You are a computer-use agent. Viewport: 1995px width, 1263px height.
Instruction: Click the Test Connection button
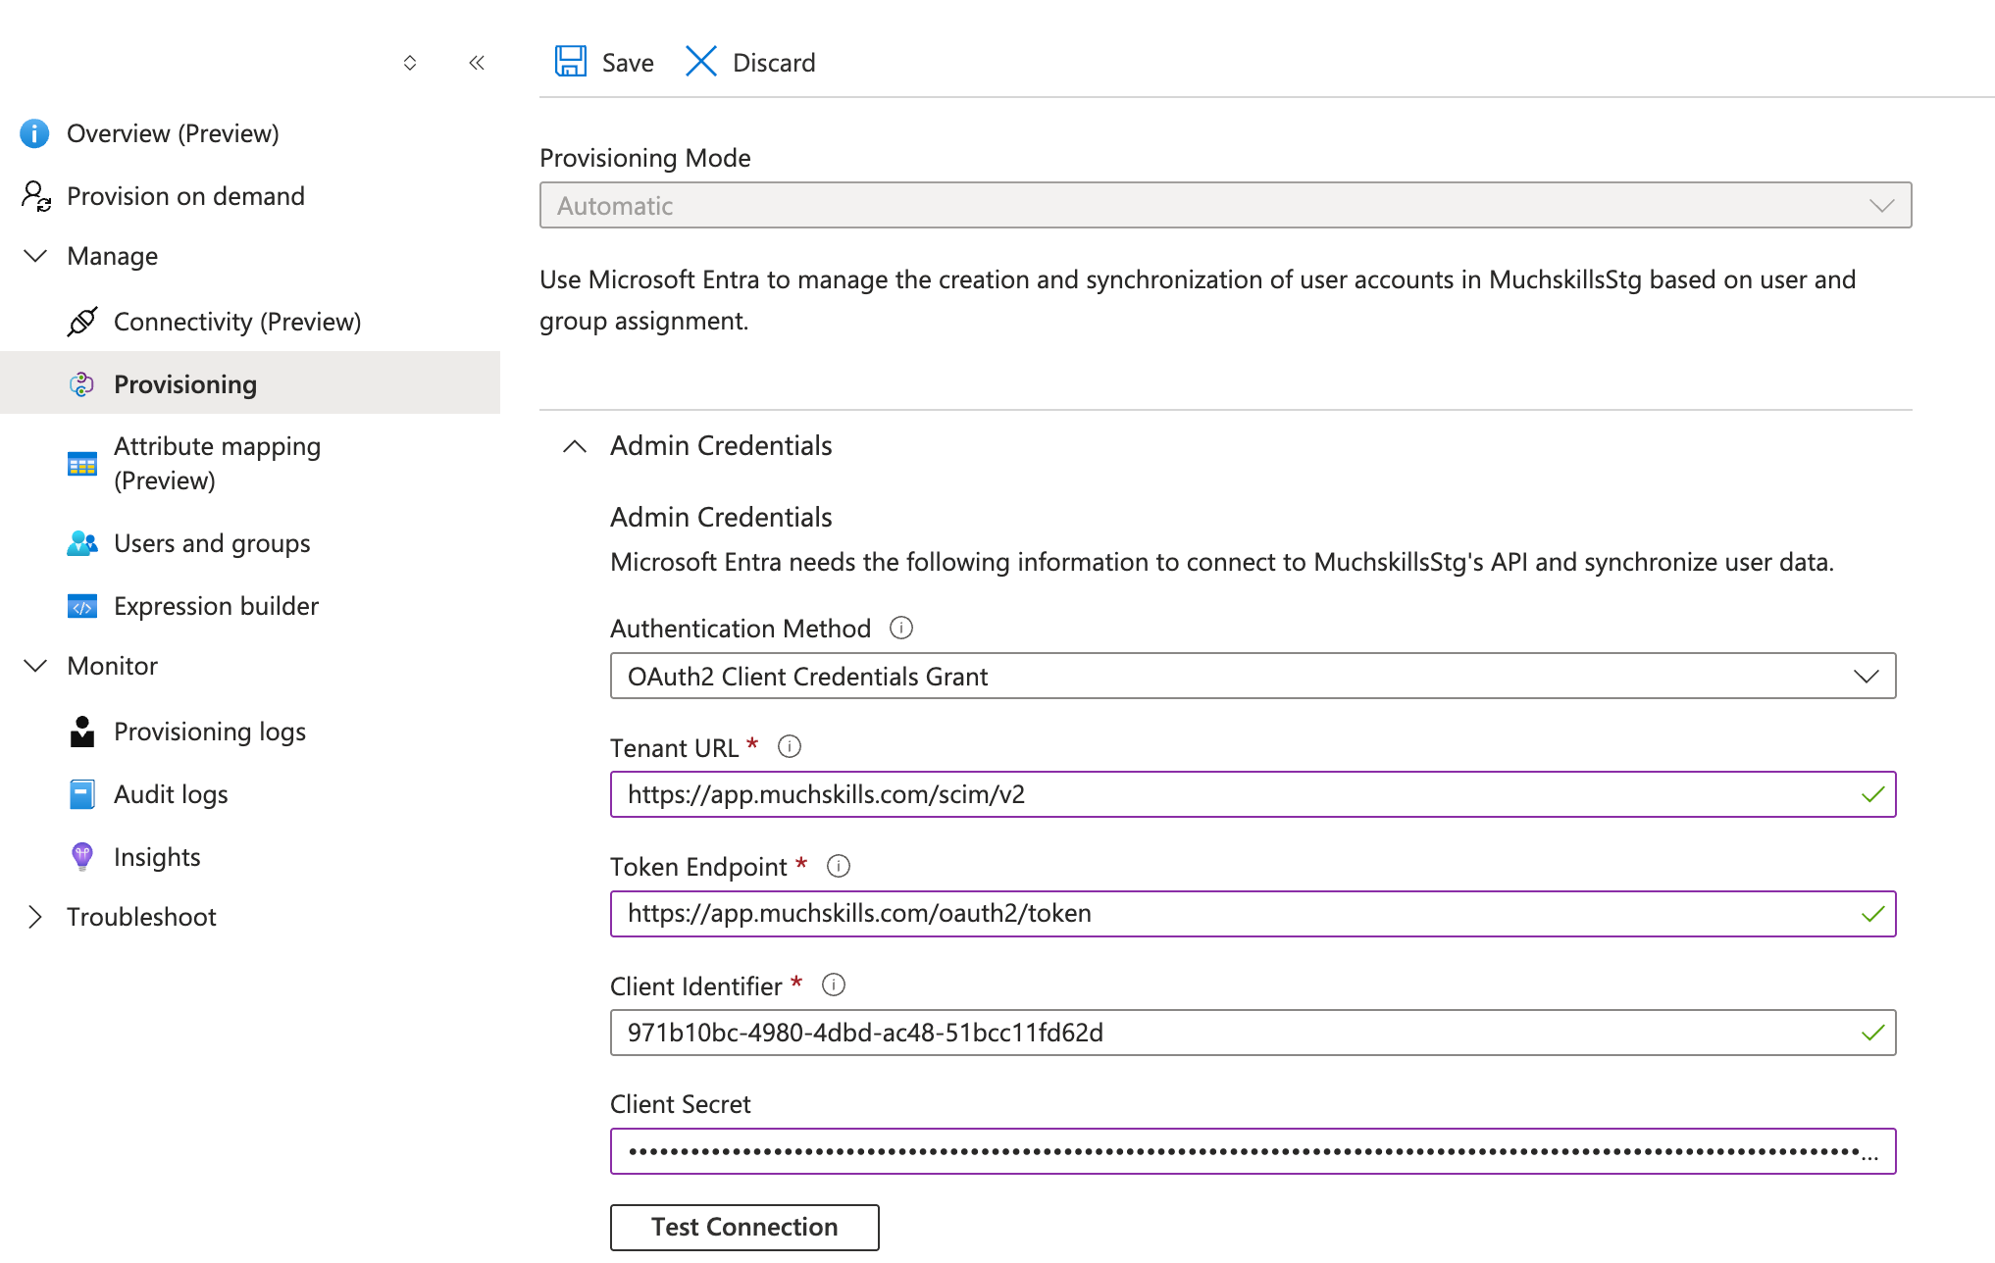click(x=743, y=1227)
